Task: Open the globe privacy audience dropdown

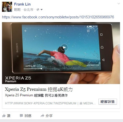Action: coord(40,10)
